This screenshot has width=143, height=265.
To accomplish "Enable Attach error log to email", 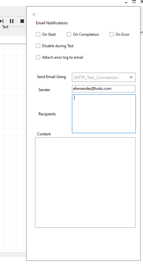I will click(x=38, y=57).
